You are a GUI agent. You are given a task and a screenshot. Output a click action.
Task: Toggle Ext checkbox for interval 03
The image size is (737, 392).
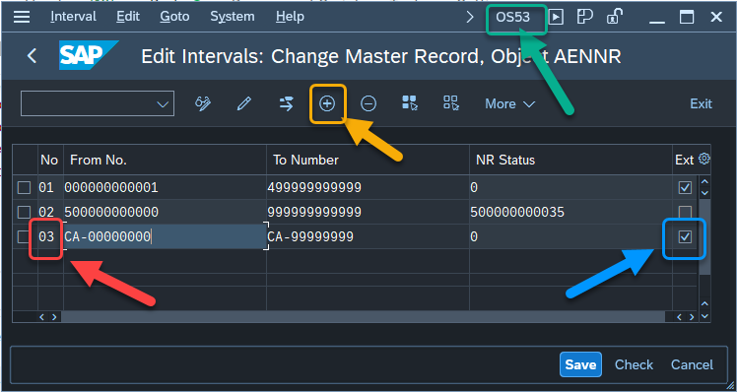click(685, 237)
